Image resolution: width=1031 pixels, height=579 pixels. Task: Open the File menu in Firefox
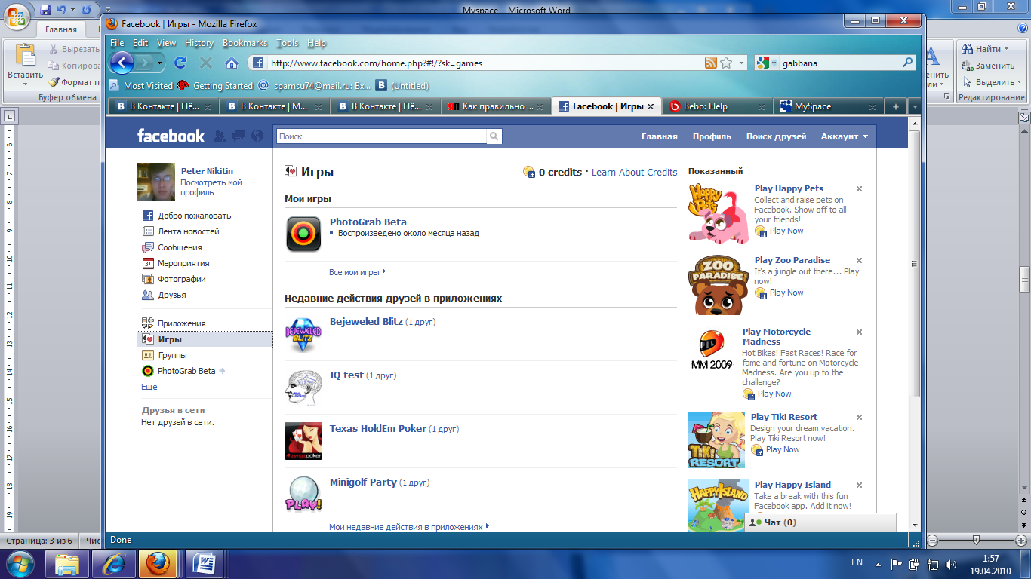click(x=116, y=43)
